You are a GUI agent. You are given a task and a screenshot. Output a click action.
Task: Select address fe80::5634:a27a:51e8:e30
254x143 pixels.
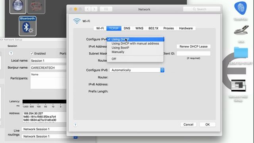click(40, 120)
